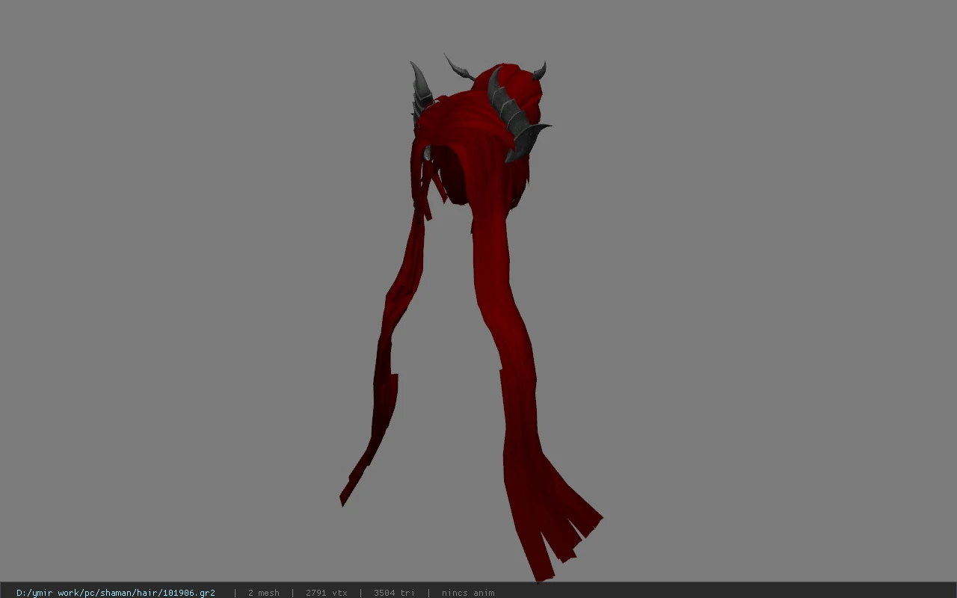Viewport: 957px width, 598px height.
Task: Select the '2 mesh' status bar label
Action: coord(263,593)
